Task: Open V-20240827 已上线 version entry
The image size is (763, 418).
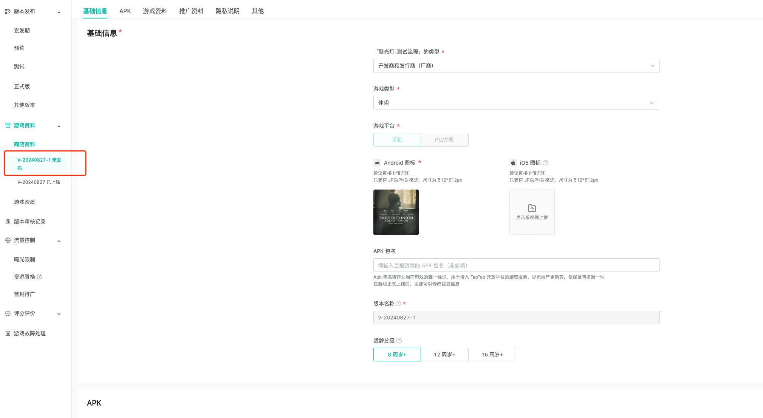Action: click(x=39, y=182)
